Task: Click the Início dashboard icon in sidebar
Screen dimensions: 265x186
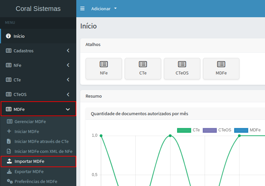Action: point(9,36)
